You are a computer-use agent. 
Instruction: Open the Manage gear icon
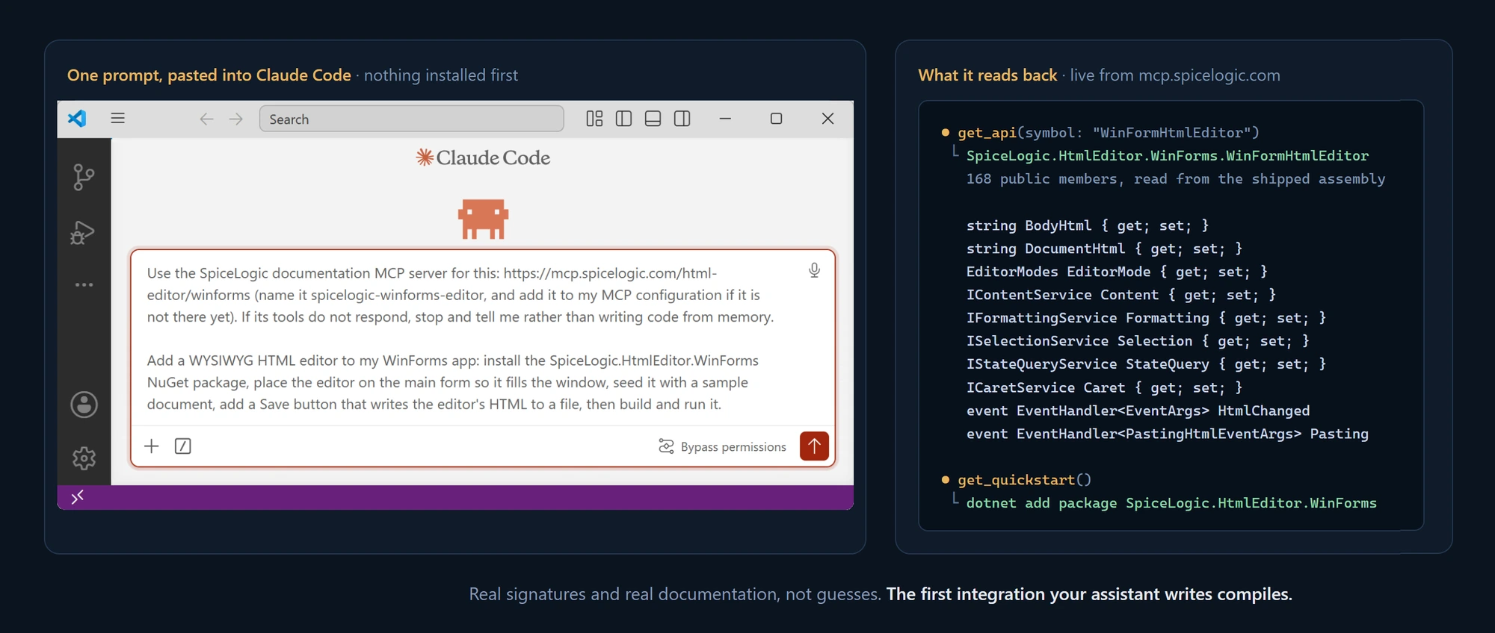[84, 458]
